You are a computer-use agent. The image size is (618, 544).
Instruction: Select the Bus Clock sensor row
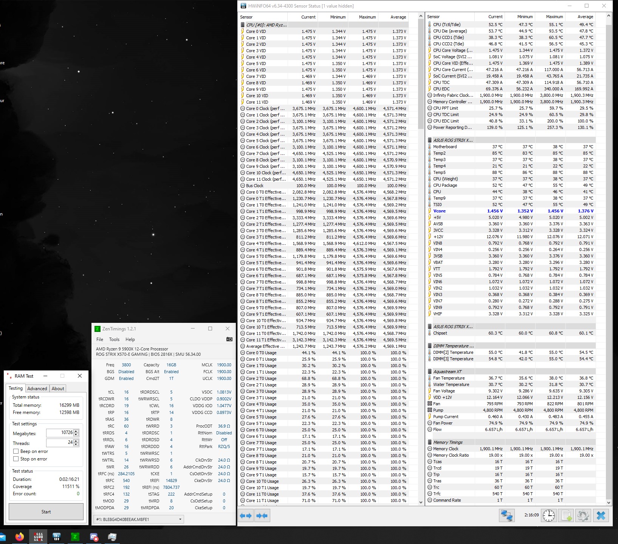324,186
